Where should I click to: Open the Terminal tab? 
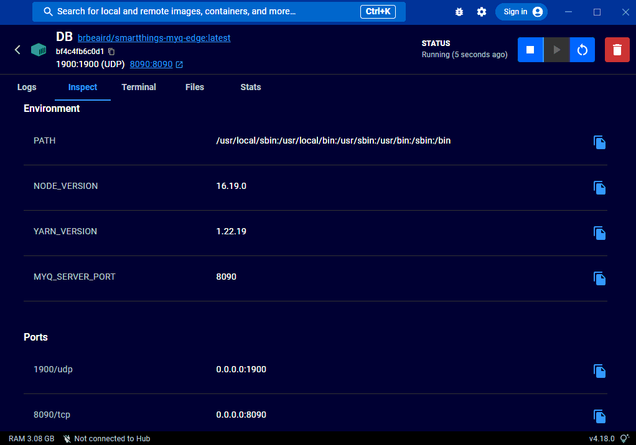tap(139, 87)
